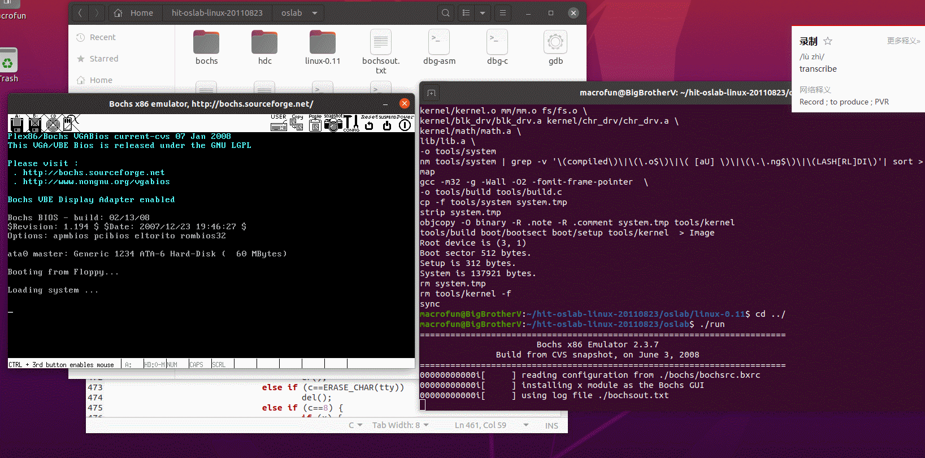
Task: Open new tab button in terminal
Action: pos(431,93)
